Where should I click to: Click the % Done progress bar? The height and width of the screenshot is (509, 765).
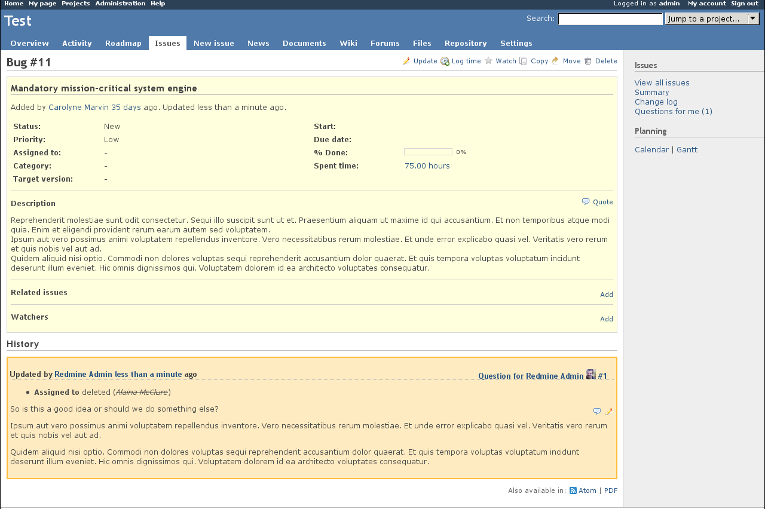(x=428, y=152)
